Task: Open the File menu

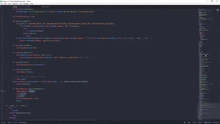Action: pos(2,4)
